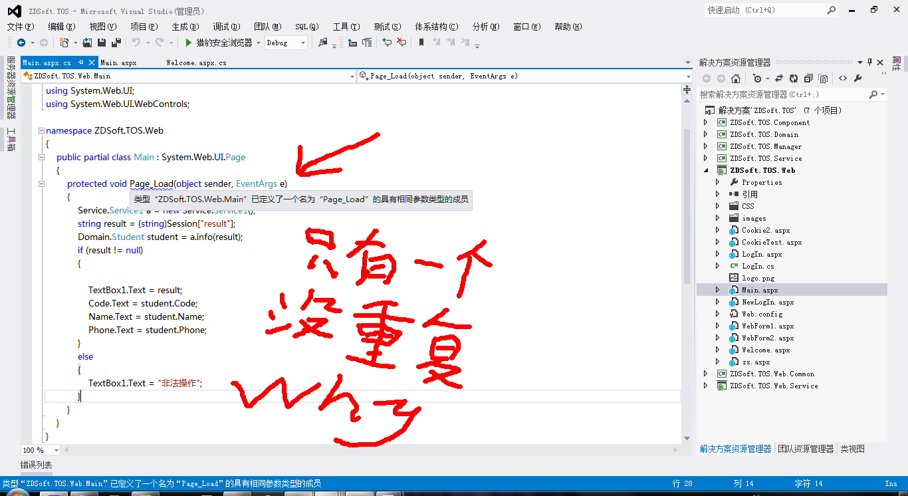Open the Page_Load member dropdown

coord(688,76)
